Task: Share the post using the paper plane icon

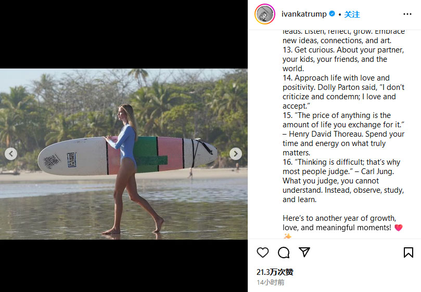Action: pos(304,252)
